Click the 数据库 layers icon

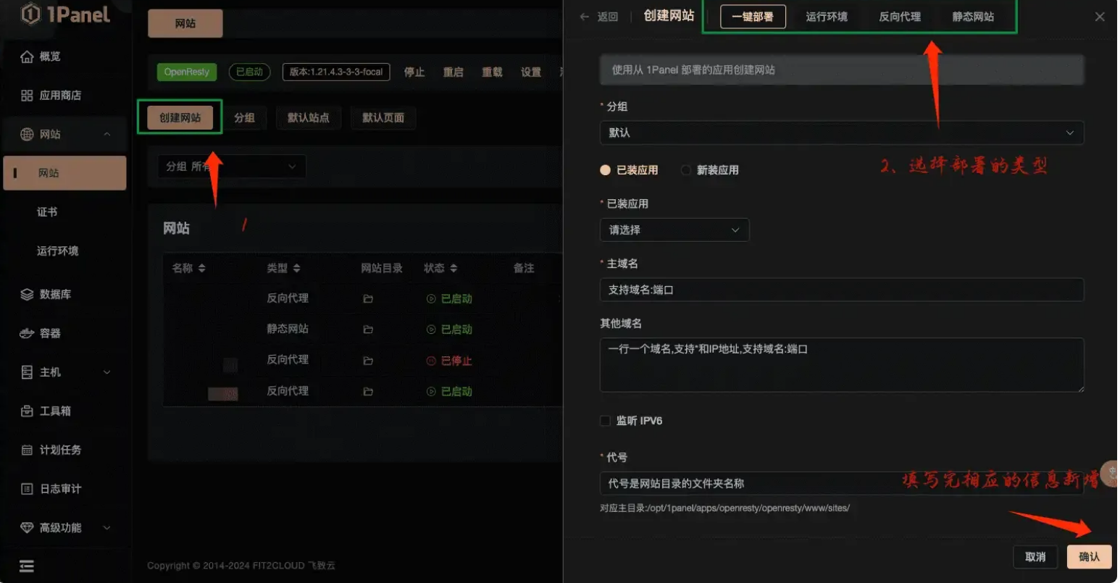[x=27, y=294]
